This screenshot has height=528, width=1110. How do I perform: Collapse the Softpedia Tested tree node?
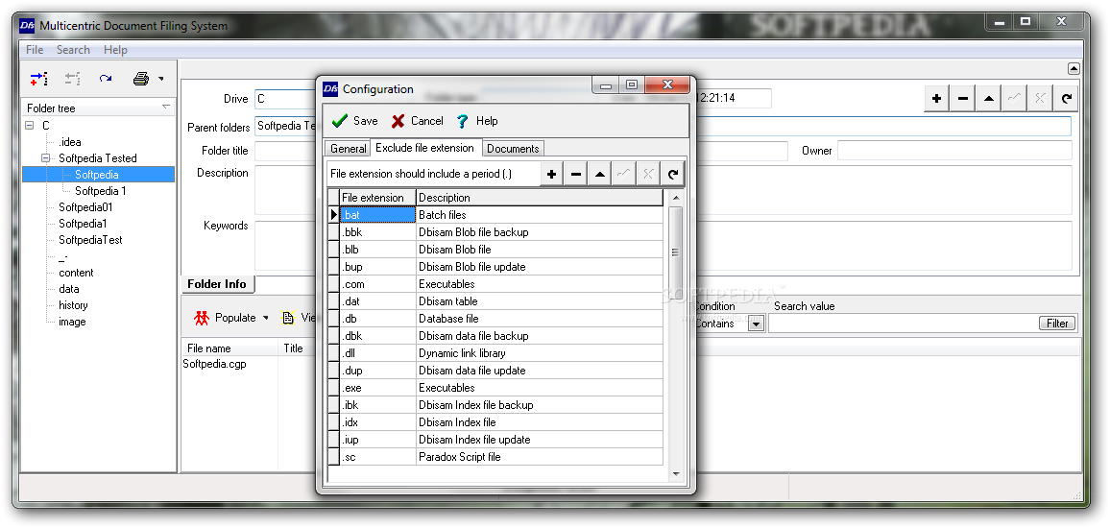[46, 158]
